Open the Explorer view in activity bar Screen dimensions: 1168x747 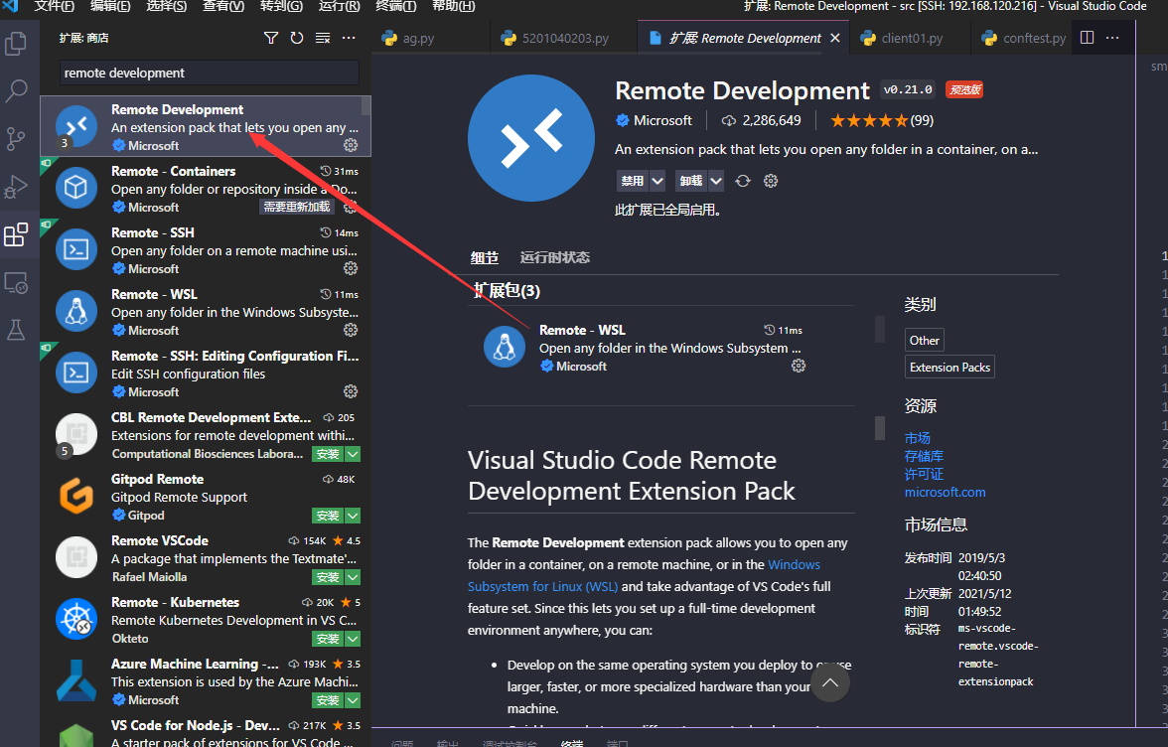[x=16, y=44]
